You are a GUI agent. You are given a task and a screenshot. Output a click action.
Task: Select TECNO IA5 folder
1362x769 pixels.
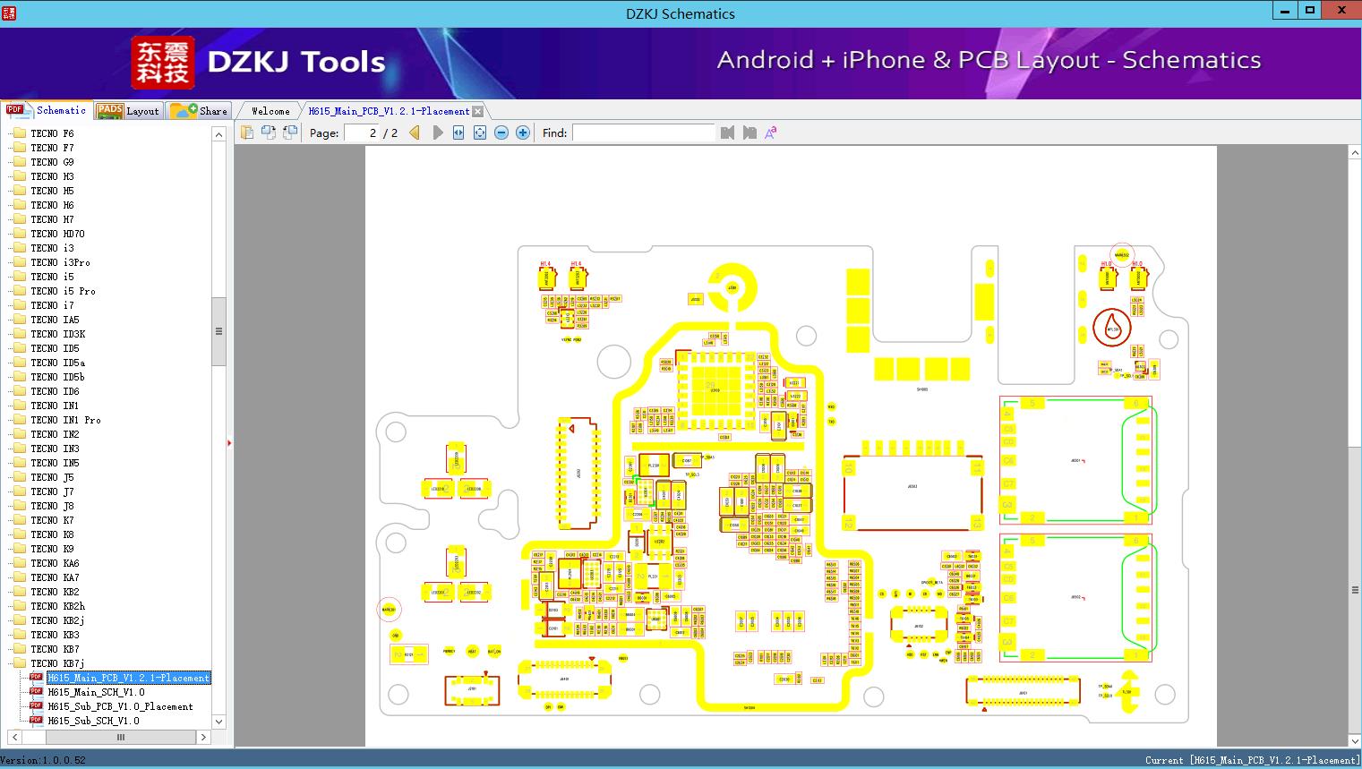pos(55,320)
